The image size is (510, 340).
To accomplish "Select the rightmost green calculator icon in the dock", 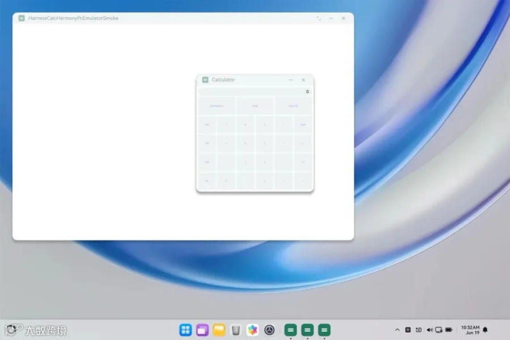I will 324,330.
